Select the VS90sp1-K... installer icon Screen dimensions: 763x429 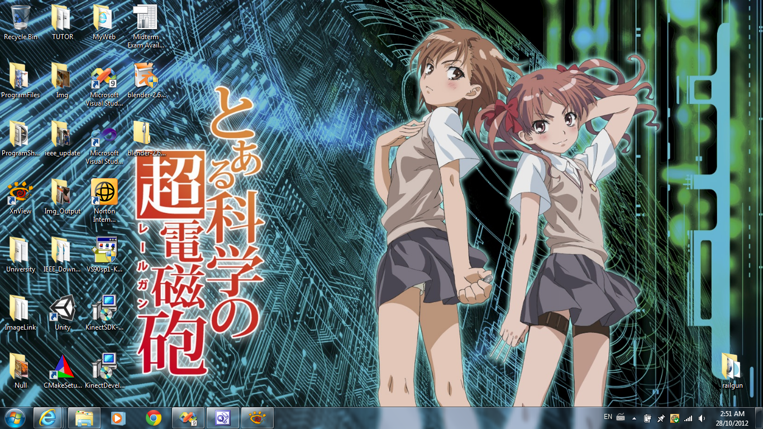click(x=104, y=255)
